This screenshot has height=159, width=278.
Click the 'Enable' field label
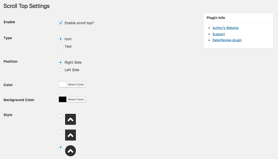[9, 22]
